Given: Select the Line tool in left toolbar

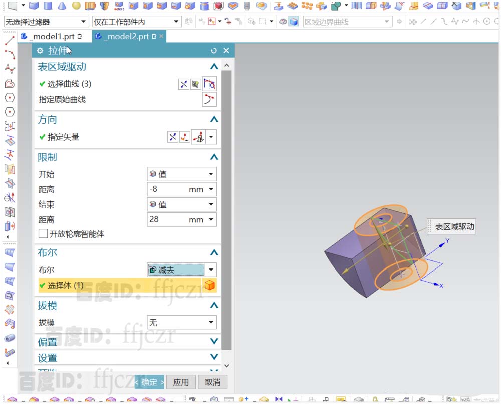Looking at the screenshot, I should [10, 41].
